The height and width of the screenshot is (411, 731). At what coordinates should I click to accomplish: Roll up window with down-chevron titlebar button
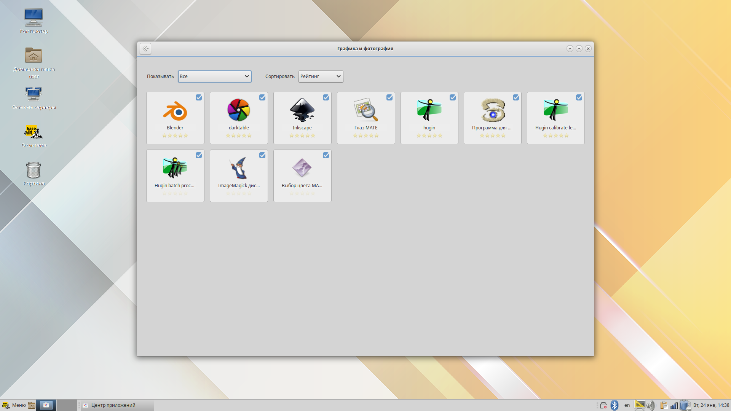[x=570, y=49]
